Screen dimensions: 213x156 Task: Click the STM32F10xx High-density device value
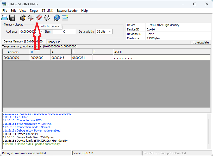point(163,25)
